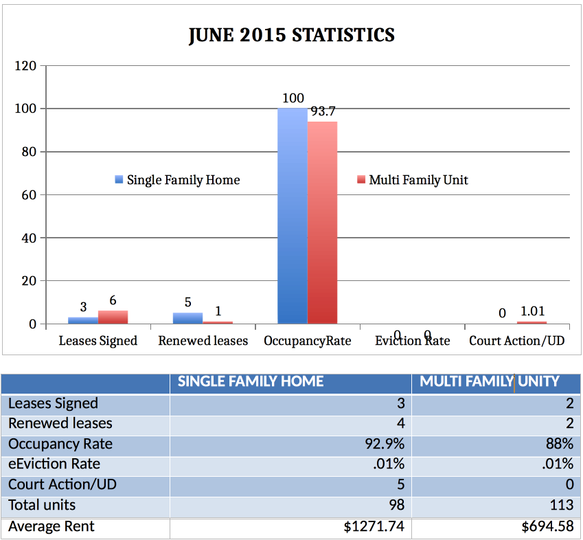Click the eEviction Rate table row label
Image resolution: width=583 pixels, height=540 pixels.
[54, 464]
